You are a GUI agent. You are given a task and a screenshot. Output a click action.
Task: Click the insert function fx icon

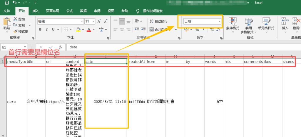[x=60, y=47]
